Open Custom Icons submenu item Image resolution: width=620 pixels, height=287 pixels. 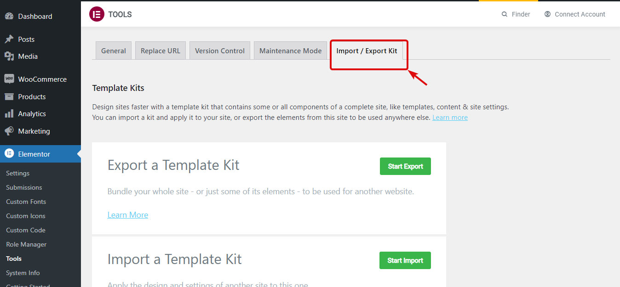click(26, 216)
